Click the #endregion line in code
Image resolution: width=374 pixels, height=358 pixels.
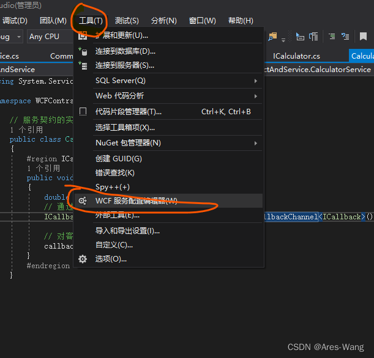coord(48,266)
